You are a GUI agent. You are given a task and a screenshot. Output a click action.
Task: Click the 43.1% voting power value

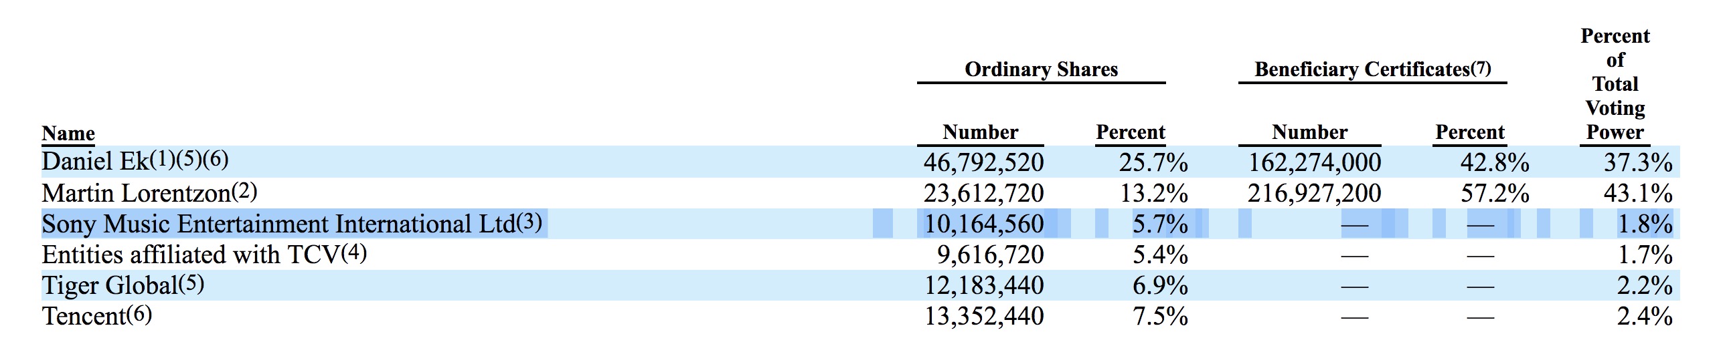tap(1638, 192)
